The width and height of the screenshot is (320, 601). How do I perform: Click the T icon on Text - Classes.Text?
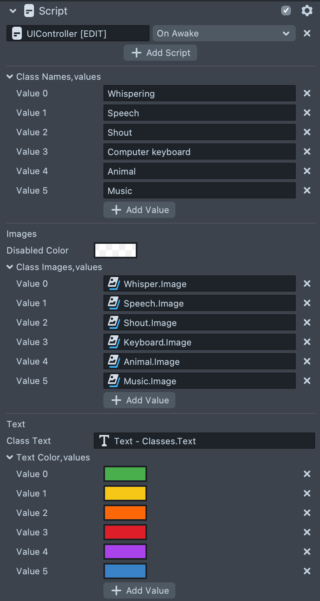click(x=104, y=441)
